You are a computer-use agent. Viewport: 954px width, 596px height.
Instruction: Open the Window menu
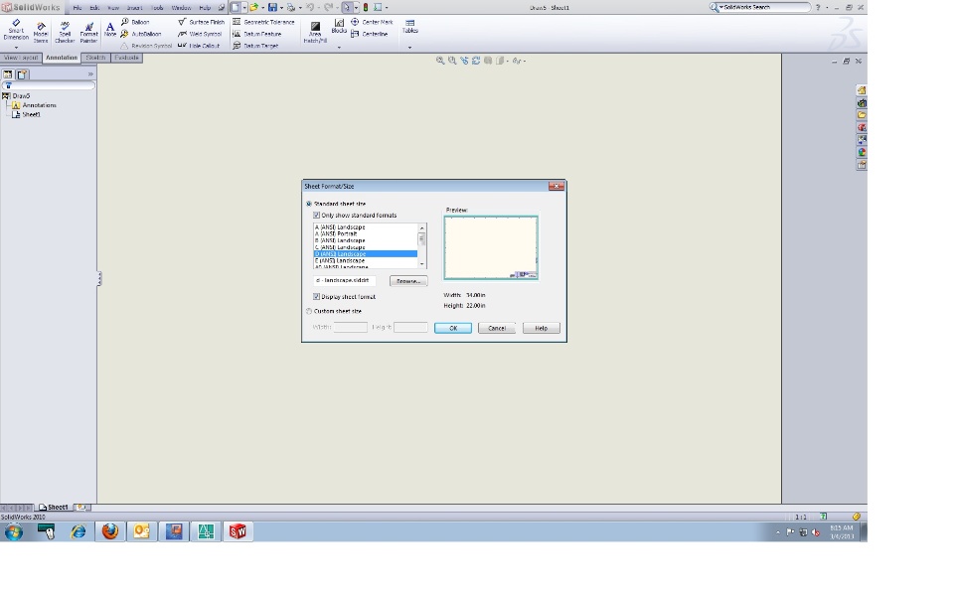[x=181, y=8]
